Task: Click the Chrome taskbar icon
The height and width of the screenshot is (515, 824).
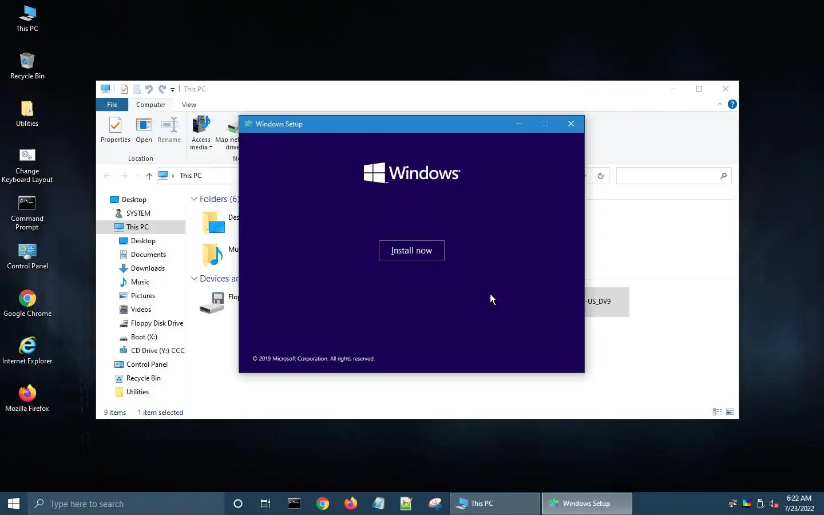Action: pyautogui.click(x=323, y=504)
